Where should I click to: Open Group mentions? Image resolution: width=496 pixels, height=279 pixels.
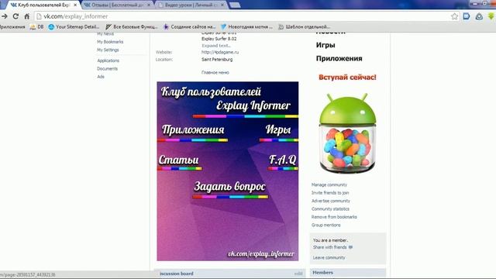pyautogui.click(x=325, y=225)
